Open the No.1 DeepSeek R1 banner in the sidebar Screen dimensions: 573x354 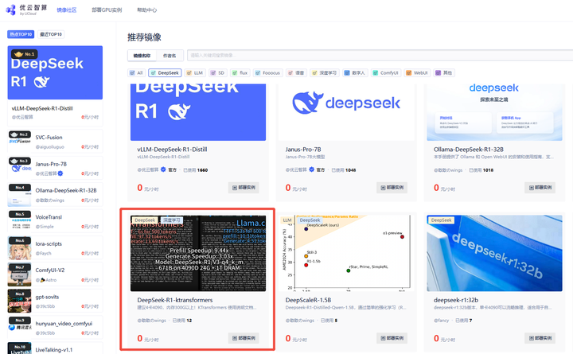(x=55, y=72)
